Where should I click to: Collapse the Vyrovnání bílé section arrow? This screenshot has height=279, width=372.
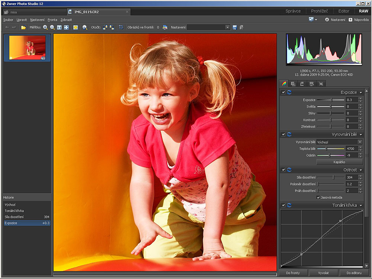(361, 134)
